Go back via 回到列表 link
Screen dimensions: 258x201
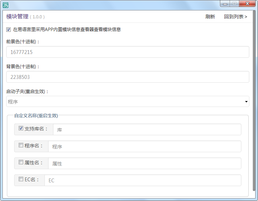(235, 17)
